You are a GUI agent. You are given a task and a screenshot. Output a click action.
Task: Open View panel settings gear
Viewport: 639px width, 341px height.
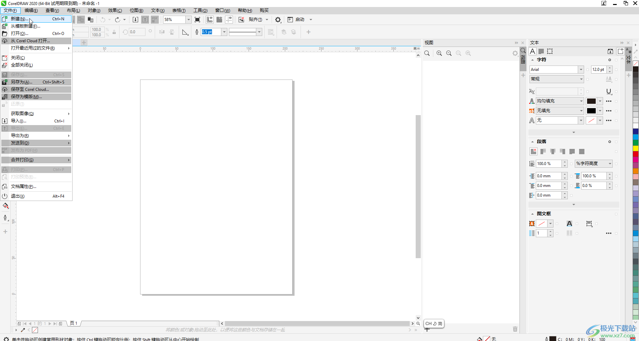pyautogui.click(x=515, y=53)
